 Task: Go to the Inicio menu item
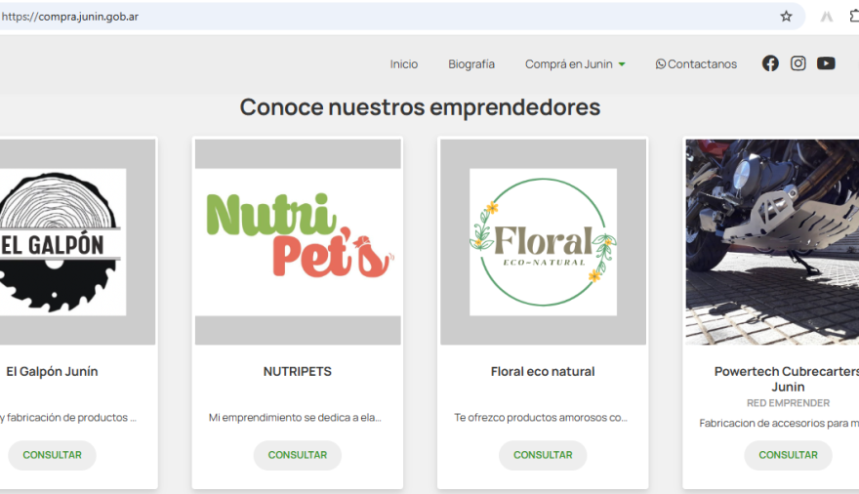tap(404, 64)
